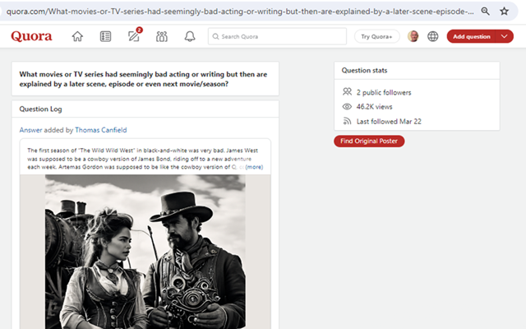Expand the Add question dropdown arrow
The height and width of the screenshot is (329, 526).
point(504,36)
